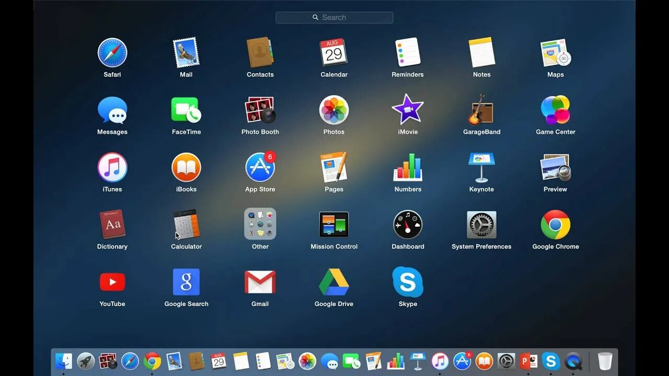Screen dimensions: 669x376
Task: Open Google Drive app
Action: (334, 282)
